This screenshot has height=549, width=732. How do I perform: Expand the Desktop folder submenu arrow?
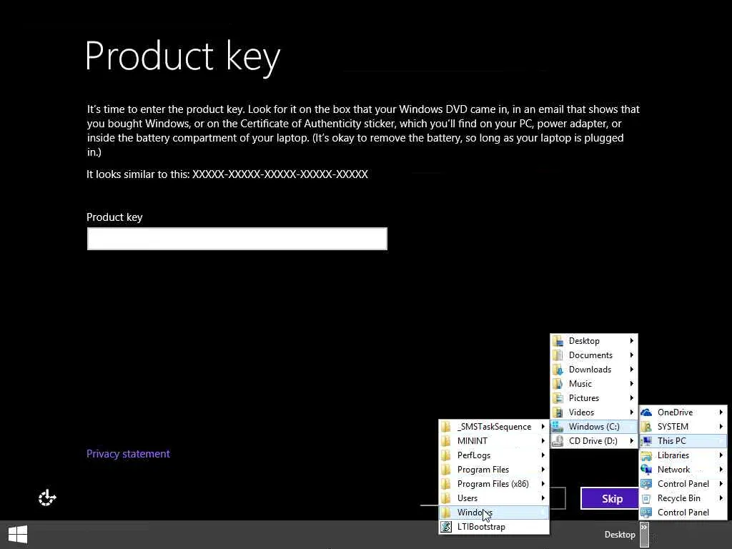(632, 341)
